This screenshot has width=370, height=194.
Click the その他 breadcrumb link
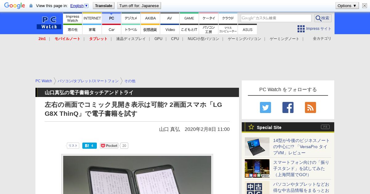pos(130,81)
